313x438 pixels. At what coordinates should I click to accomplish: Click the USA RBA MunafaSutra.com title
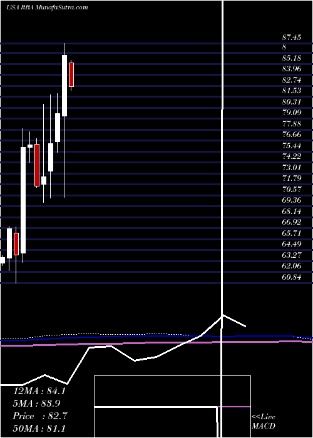[47, 7]
